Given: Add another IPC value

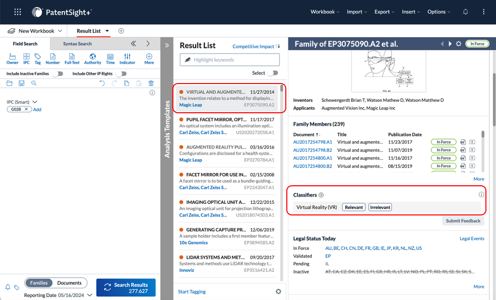Looking at the screenshot, I should click(x=37, y=110).
